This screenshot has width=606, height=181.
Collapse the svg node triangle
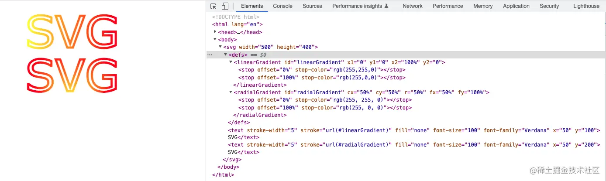(x=220, y=47)
